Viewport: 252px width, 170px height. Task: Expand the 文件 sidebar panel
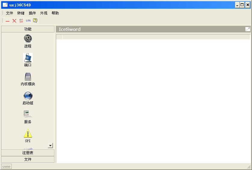click(x=28, y=159)
